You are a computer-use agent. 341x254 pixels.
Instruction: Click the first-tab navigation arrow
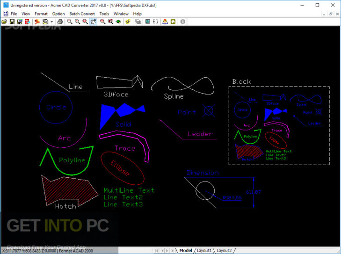(157, 251)
